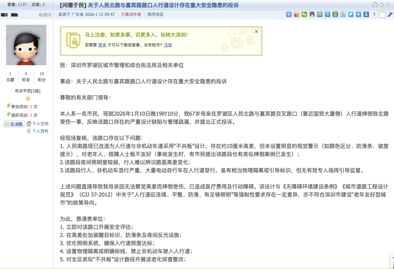Share post via WeChat icon
The height and width of the screenshot is (269, 394).
click(x=304, y=15)
